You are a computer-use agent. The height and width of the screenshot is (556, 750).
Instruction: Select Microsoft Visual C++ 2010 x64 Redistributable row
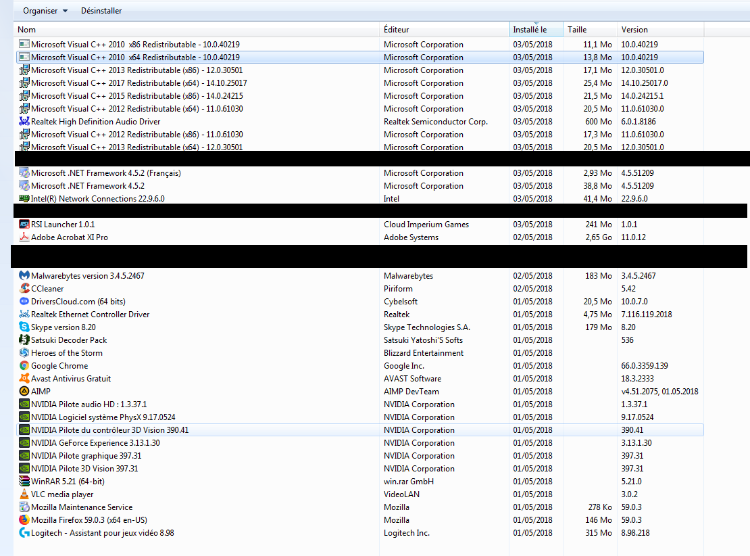click(360, 57)
